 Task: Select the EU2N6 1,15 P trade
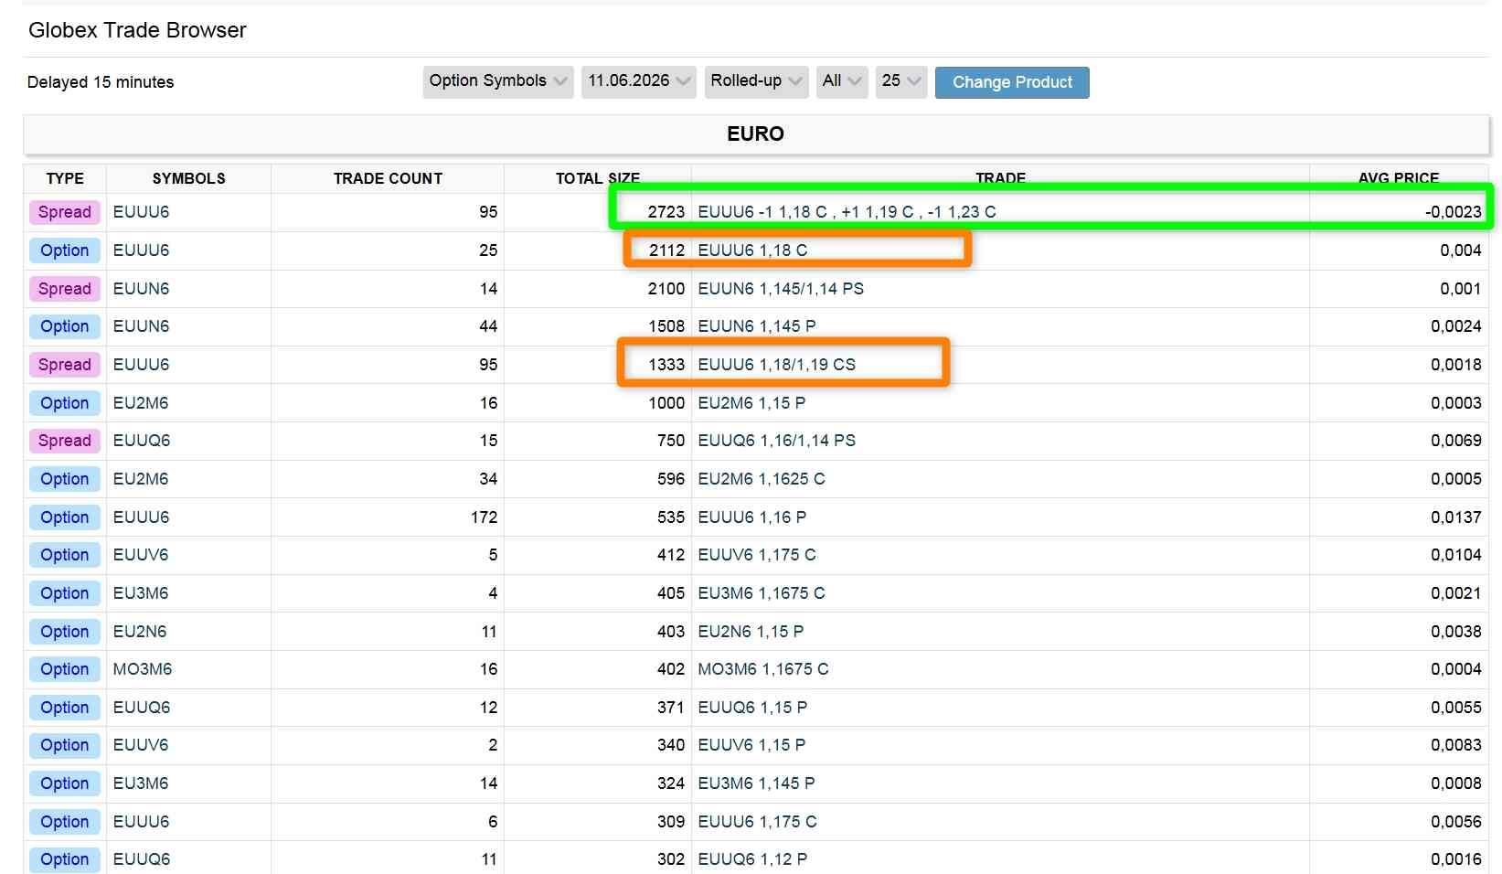pos(751,632)
